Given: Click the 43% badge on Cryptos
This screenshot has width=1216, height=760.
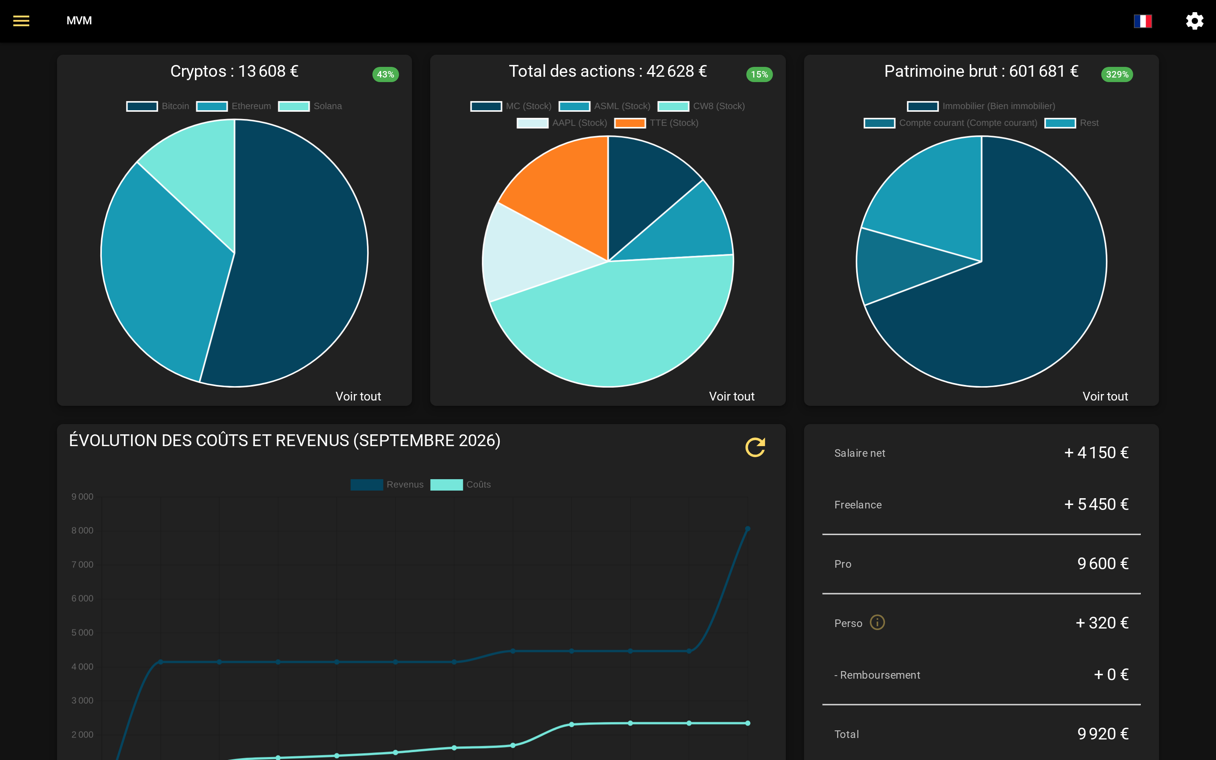Looking at the screenshot, I should pos(385,74).
